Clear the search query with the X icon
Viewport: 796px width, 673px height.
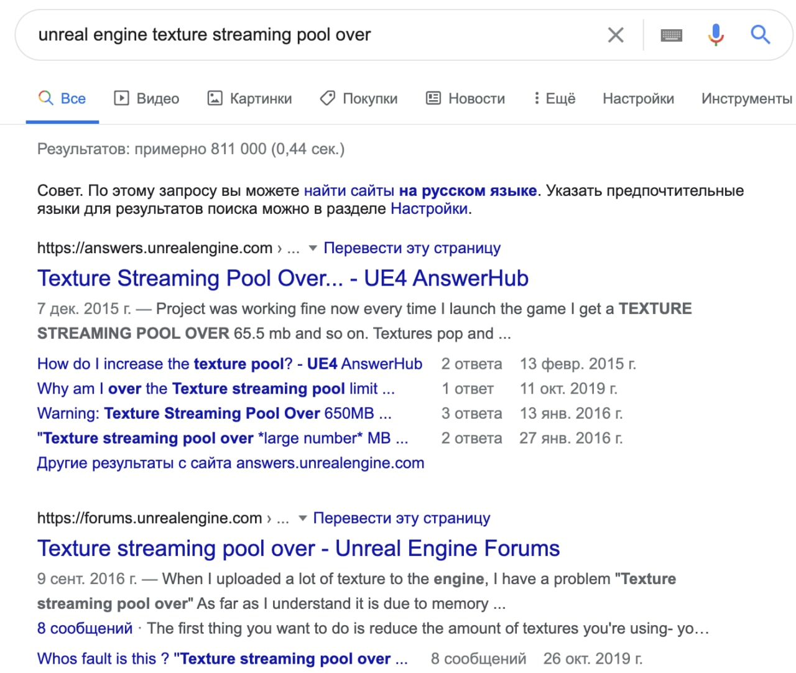click(615, 35)
